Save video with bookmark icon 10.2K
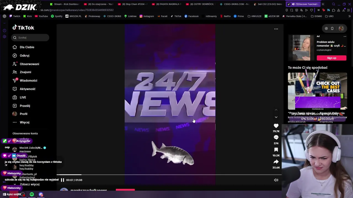The width and height of the screenshot is (353, 198). [x=276, y=150]
